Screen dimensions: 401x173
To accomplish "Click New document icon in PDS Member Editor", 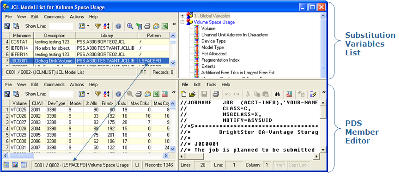I will pos(183,94).
